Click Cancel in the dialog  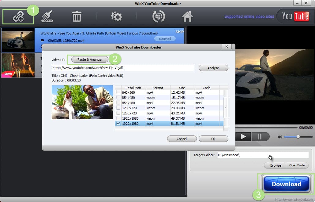pos(182,139)
